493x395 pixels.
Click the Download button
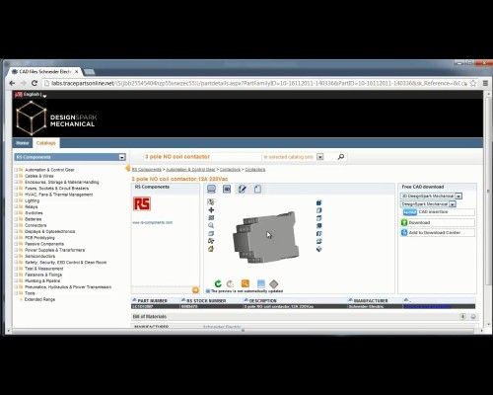(438, 223)
